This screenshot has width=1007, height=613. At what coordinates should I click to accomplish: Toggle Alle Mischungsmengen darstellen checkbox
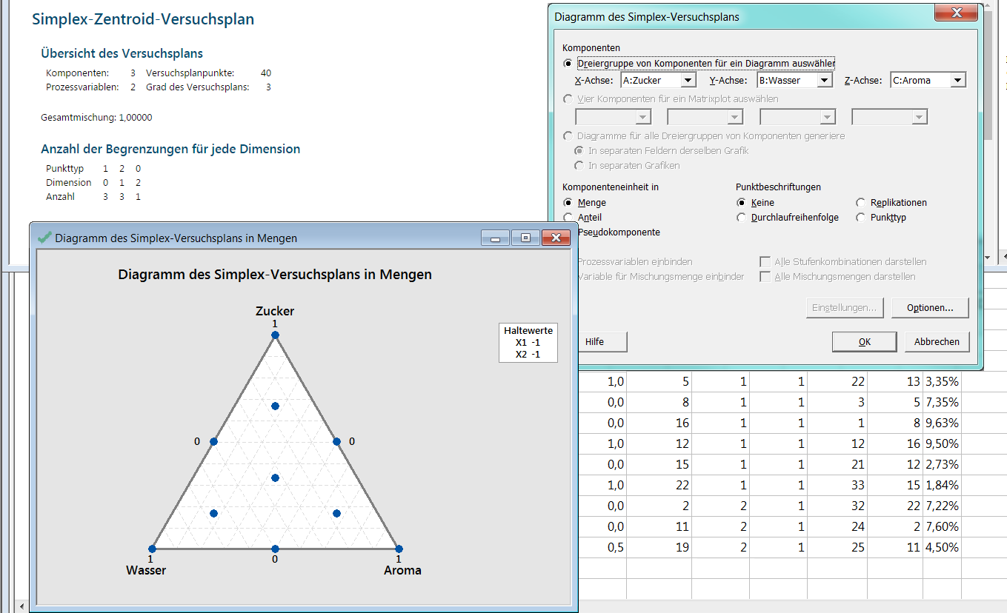765,277
